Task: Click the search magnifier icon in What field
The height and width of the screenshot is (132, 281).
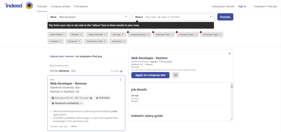Action: coord(126,17)
